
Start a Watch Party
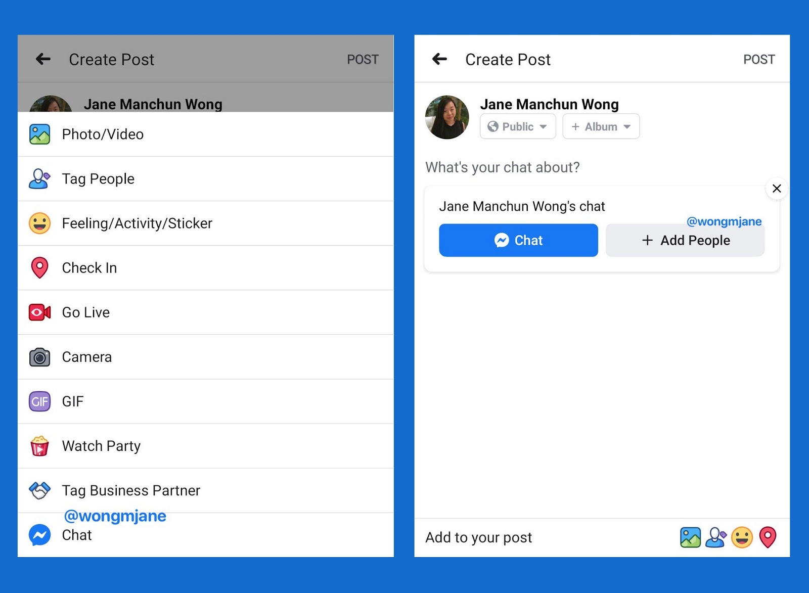coord(101,445)
